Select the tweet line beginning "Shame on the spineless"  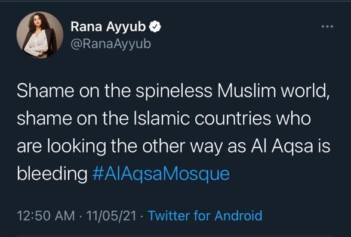click(173, 91)
